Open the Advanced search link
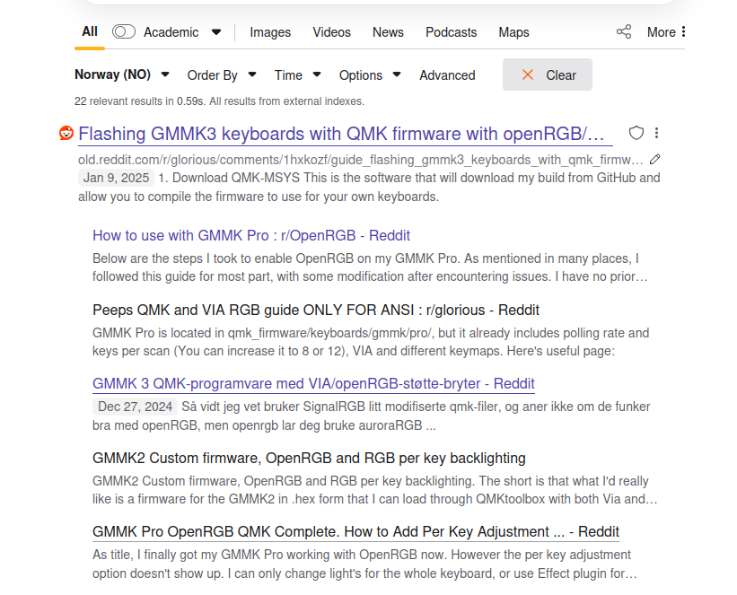 coord(447,75)
